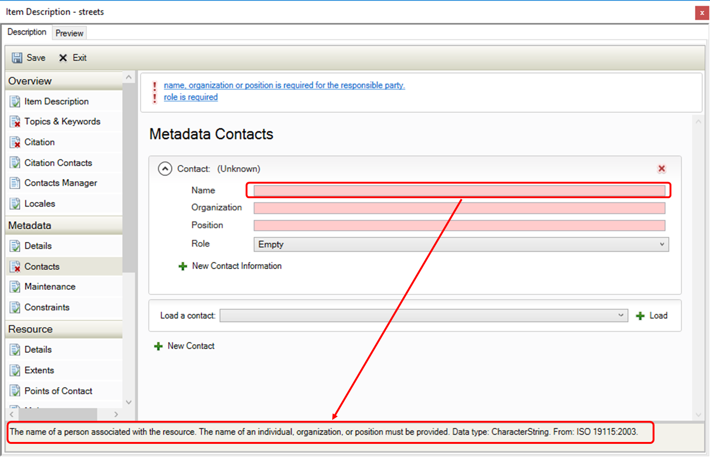This screenshot has height=457, width=710.
Task: Click the green plus icon next to Load
Action: 640,316
